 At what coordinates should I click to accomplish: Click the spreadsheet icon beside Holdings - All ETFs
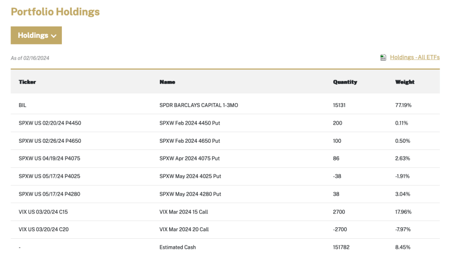click(383, 57)
